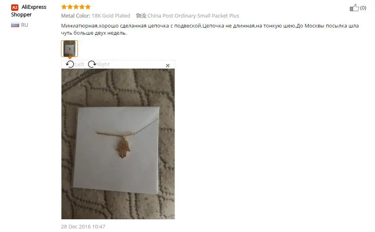This screenshot has width=375, height=232.
Task: Click the "Left" rotate label
Action: (79, 64)
